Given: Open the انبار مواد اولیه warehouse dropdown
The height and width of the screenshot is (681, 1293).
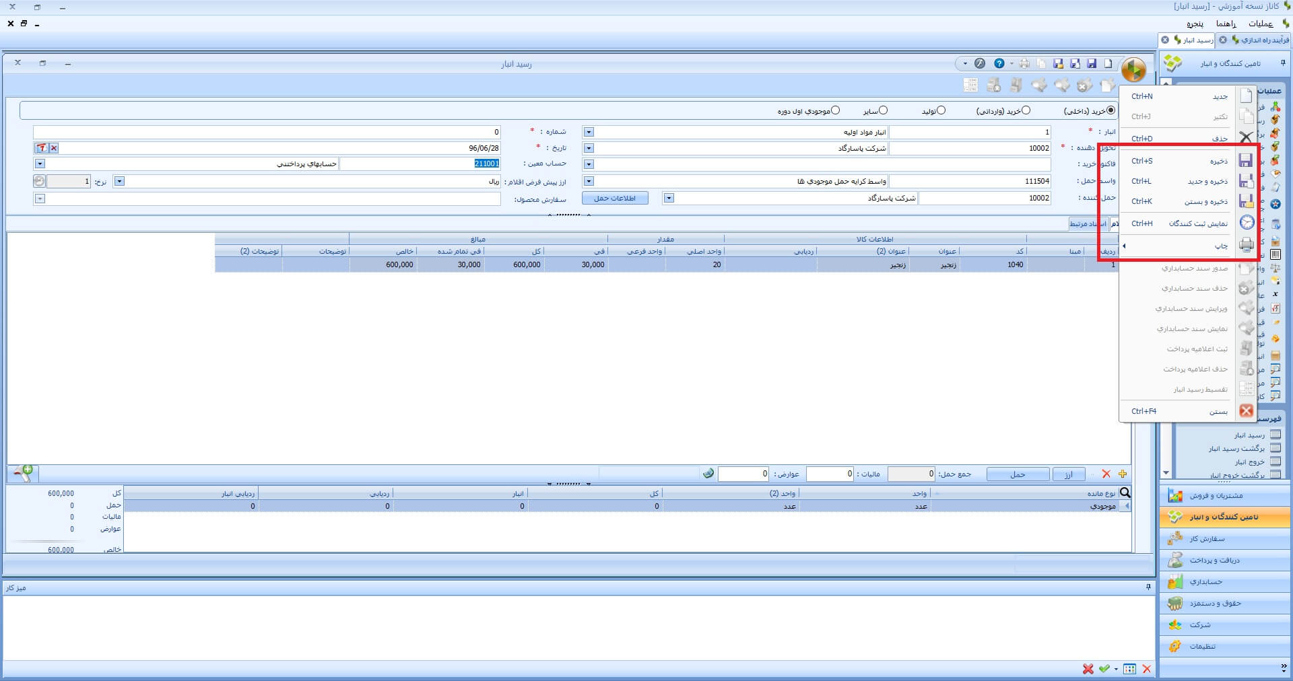Looking at the screenshot, I should coord(589,133).
